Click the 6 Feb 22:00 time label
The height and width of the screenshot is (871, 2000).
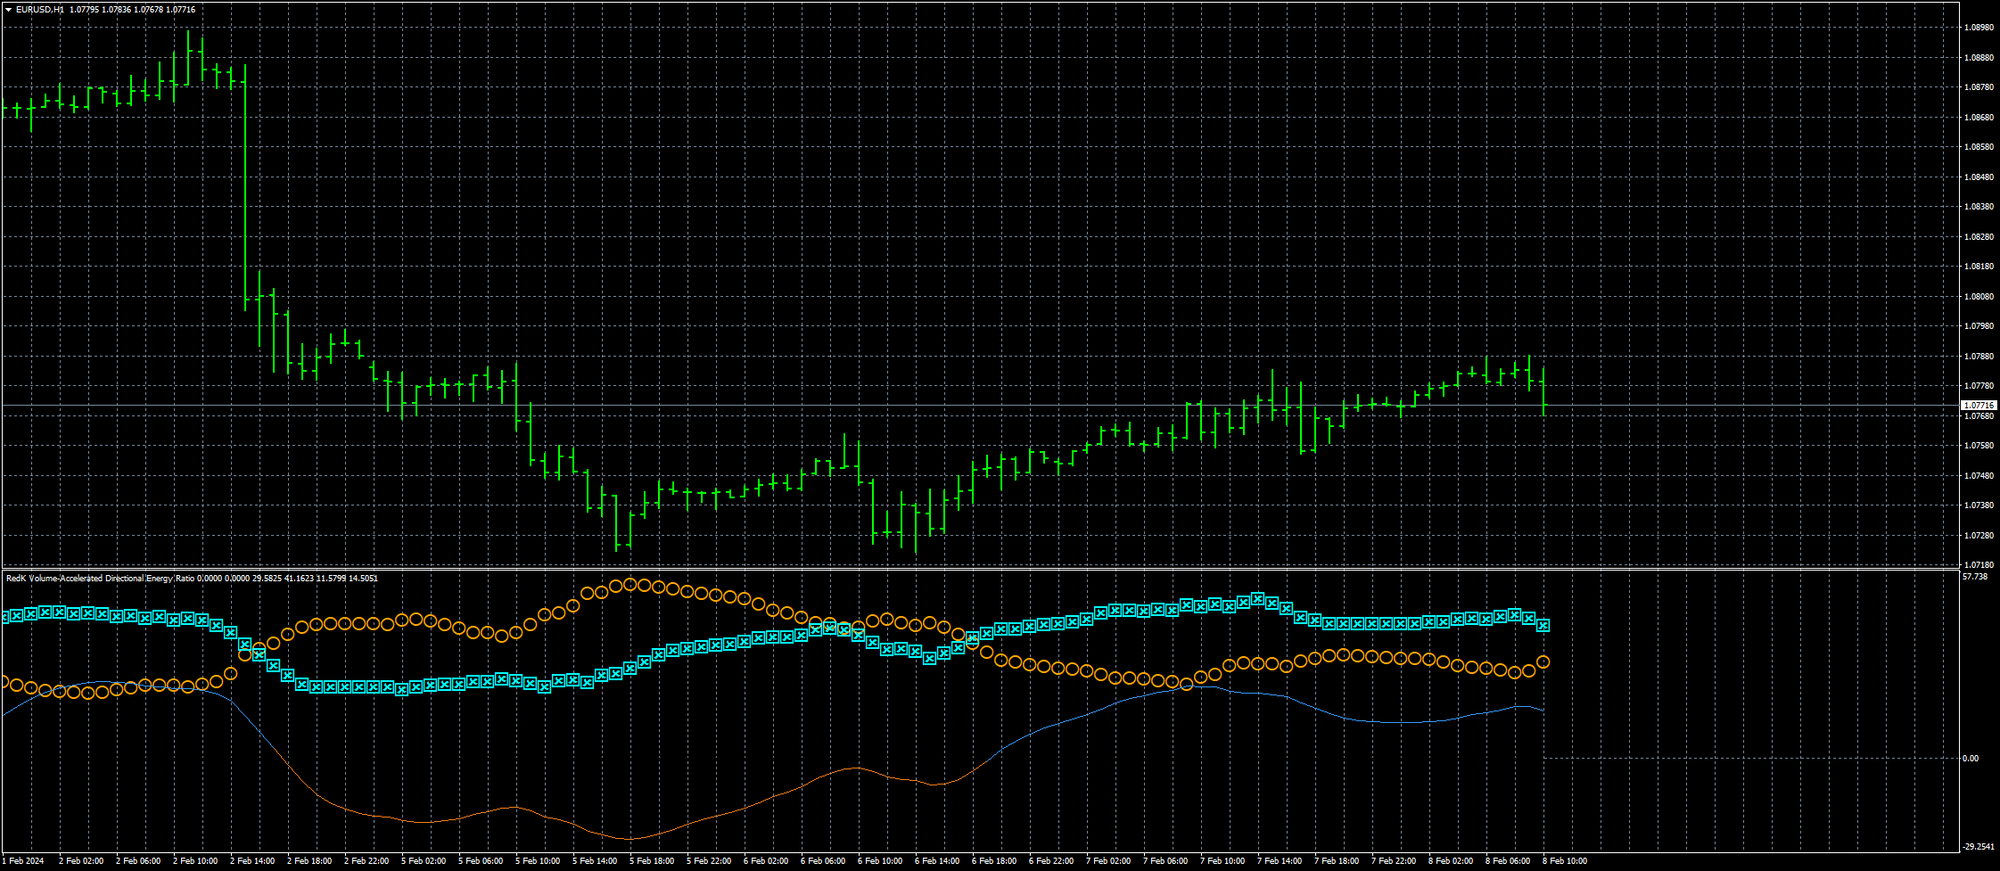point(1051,861)
